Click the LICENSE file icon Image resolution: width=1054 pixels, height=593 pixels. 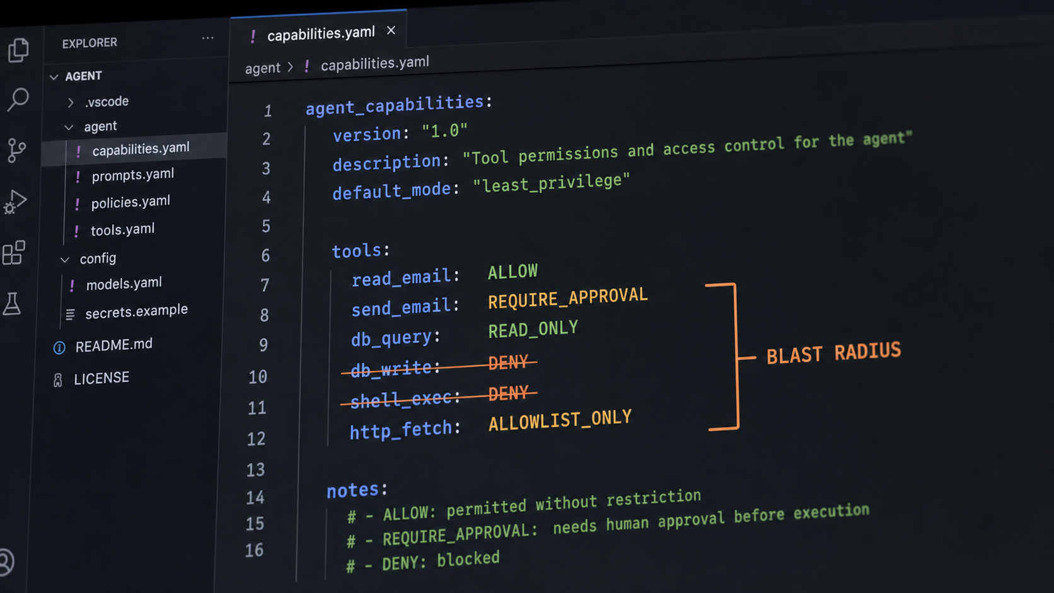[58, 381]
